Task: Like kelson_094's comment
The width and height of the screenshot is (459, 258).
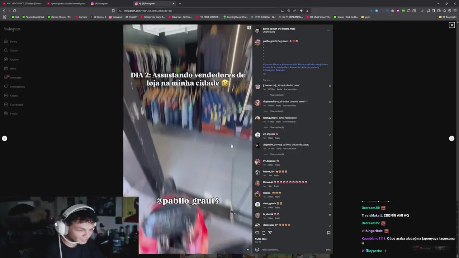Action: pyautogui.click(x=330, y=173)
